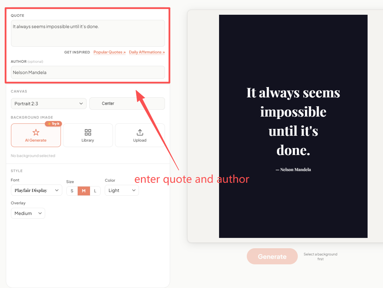Open the Daily Affirmations link

(x=145, y=52)
